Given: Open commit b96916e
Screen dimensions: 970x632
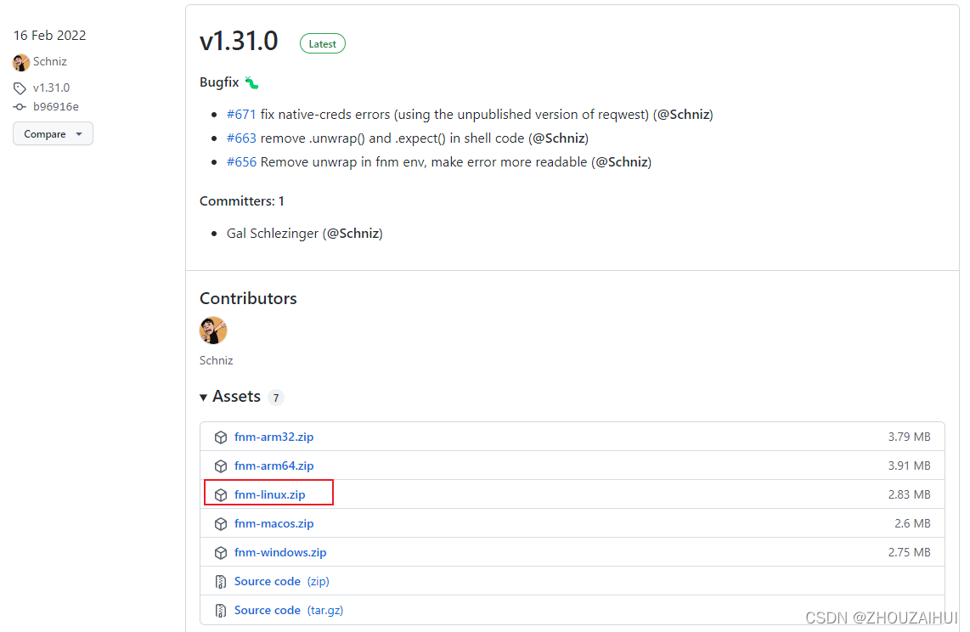Looking at the screenshot, I should (x=56, y=107).
